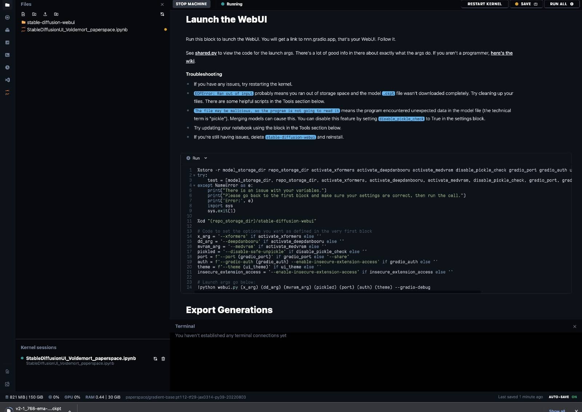
Task: Click the VS Code sidebar icon
Action: [7, 80]
